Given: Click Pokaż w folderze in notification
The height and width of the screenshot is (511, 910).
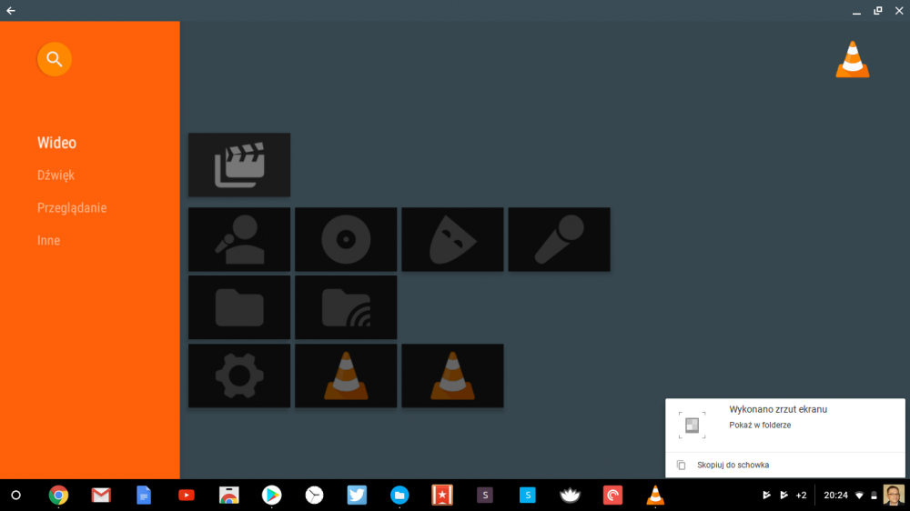Looking at the screenshot, I should tap(760, 426).
